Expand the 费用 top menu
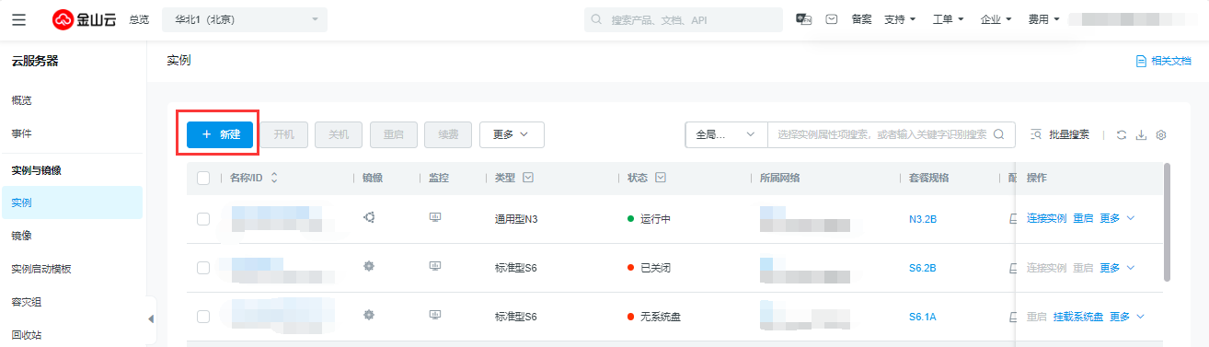 [1044, 19]
